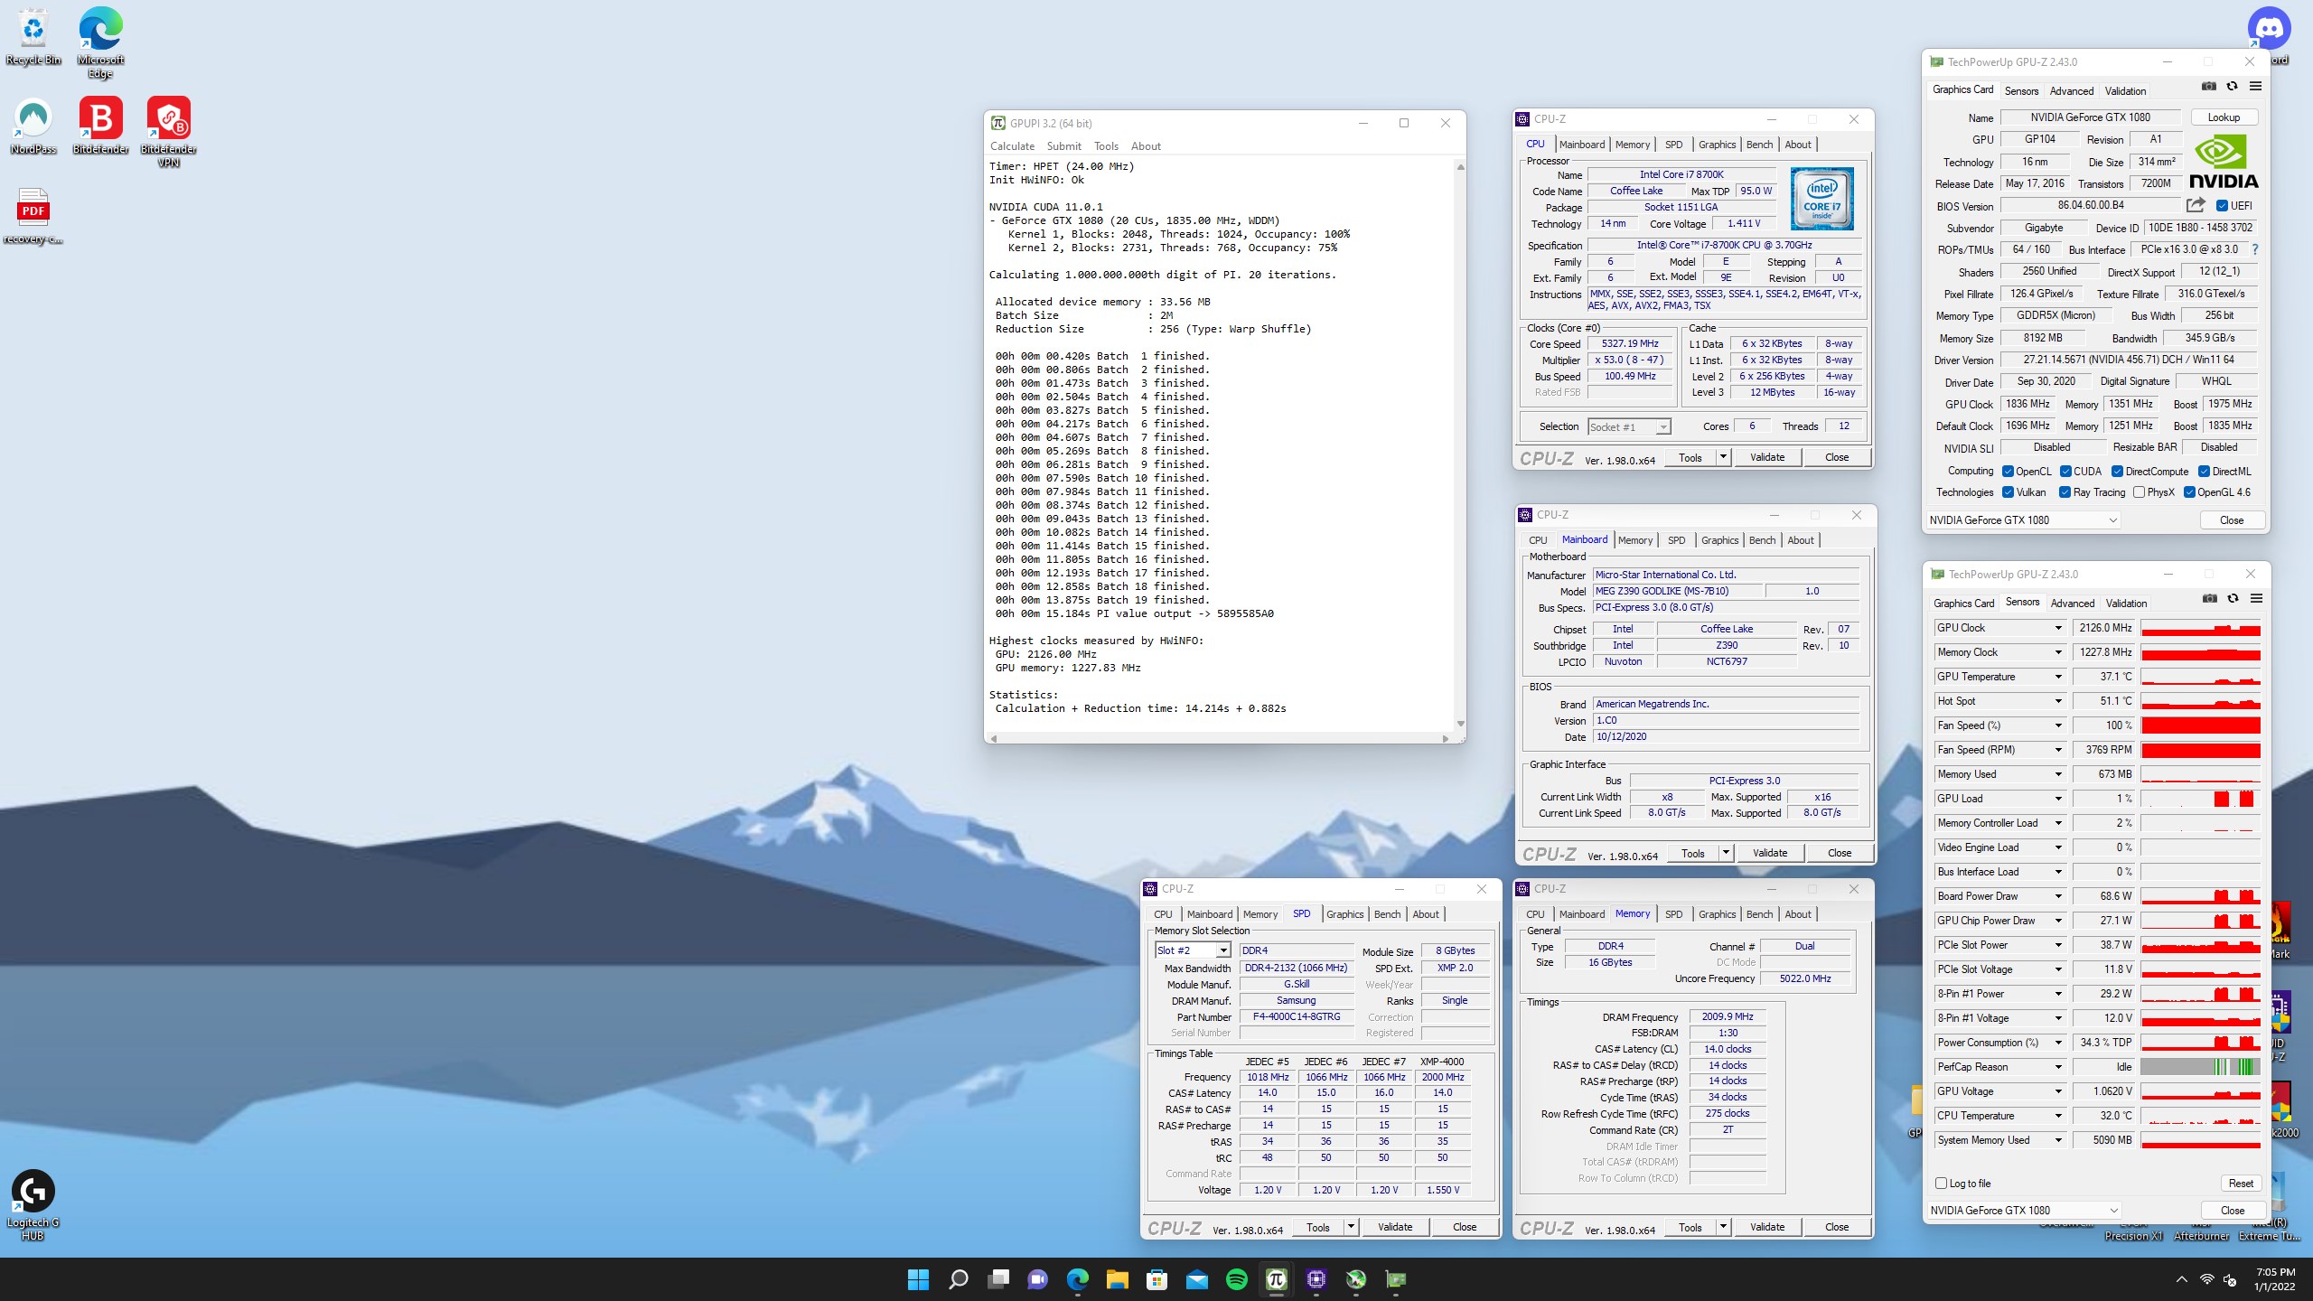Click the Fan Speed (RPM) sensor graph
This screenshot has height=1301, width=2313.
tap(2200, 750)
